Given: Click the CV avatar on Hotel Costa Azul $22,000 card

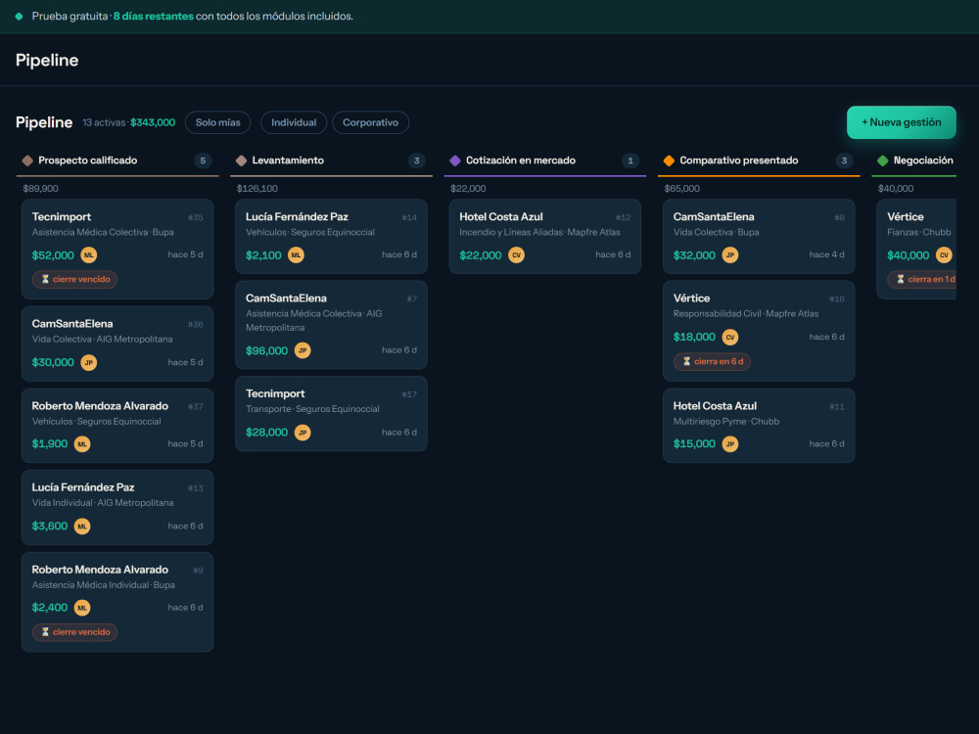Looking at the screenshot, I should tap(516, 255).
